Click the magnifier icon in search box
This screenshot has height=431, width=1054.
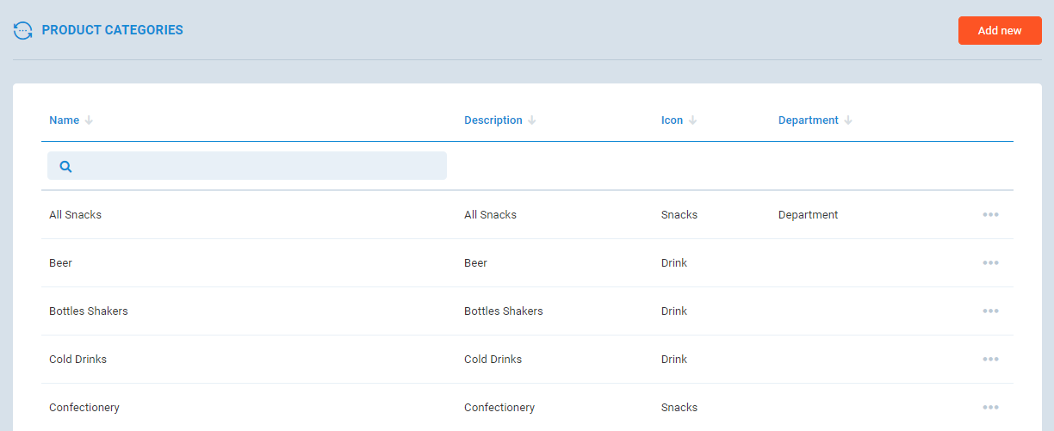click(65, 166)
